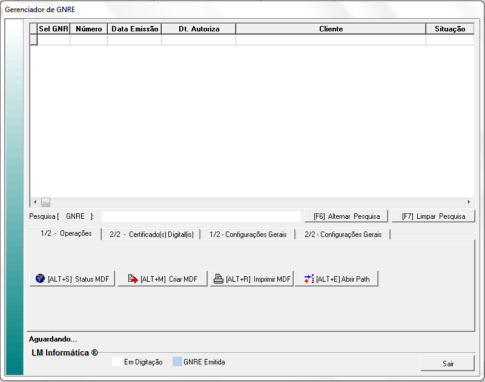
Task: Click into the Pesquisa GNRE search field
Action: pos(200,216)
